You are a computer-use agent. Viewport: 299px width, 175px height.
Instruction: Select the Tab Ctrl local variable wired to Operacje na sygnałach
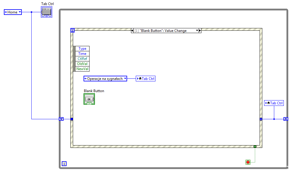[x=146, y=79]
